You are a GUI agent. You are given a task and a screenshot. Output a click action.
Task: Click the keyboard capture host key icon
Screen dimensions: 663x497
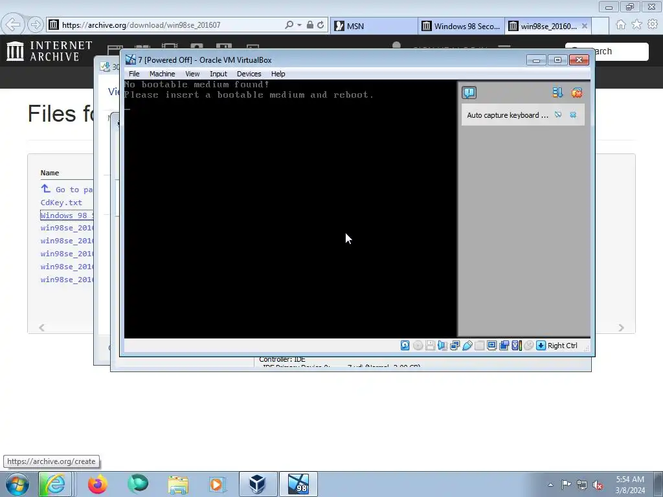pyautogui.click(x=541, y=346)
